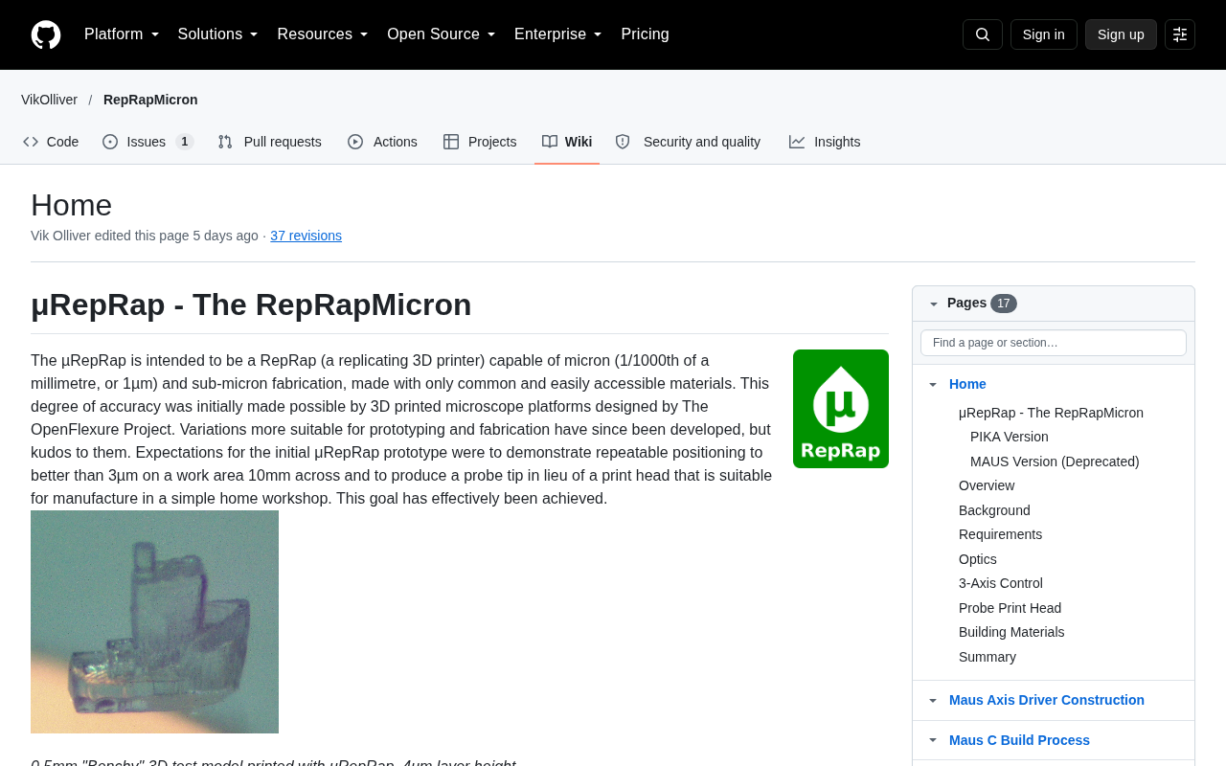View the 37 revisions link

[306, 236]
